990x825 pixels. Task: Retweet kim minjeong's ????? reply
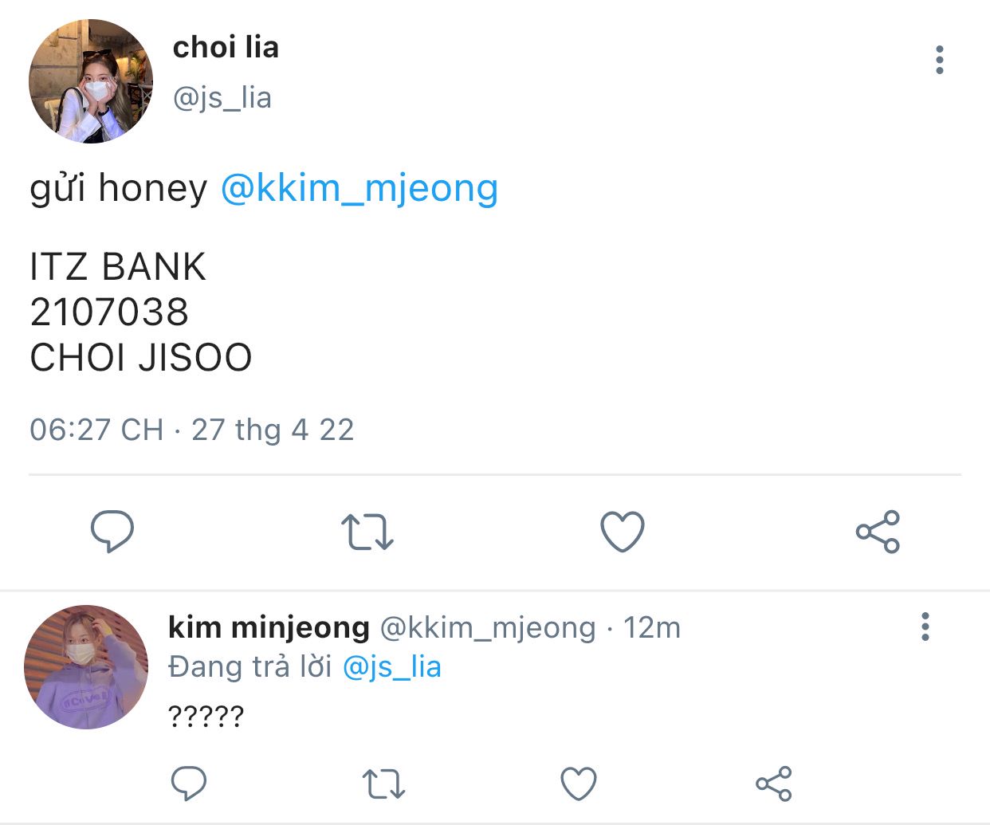[x=383, y=784]
